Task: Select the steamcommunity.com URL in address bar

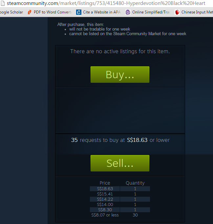Action: 106,3
